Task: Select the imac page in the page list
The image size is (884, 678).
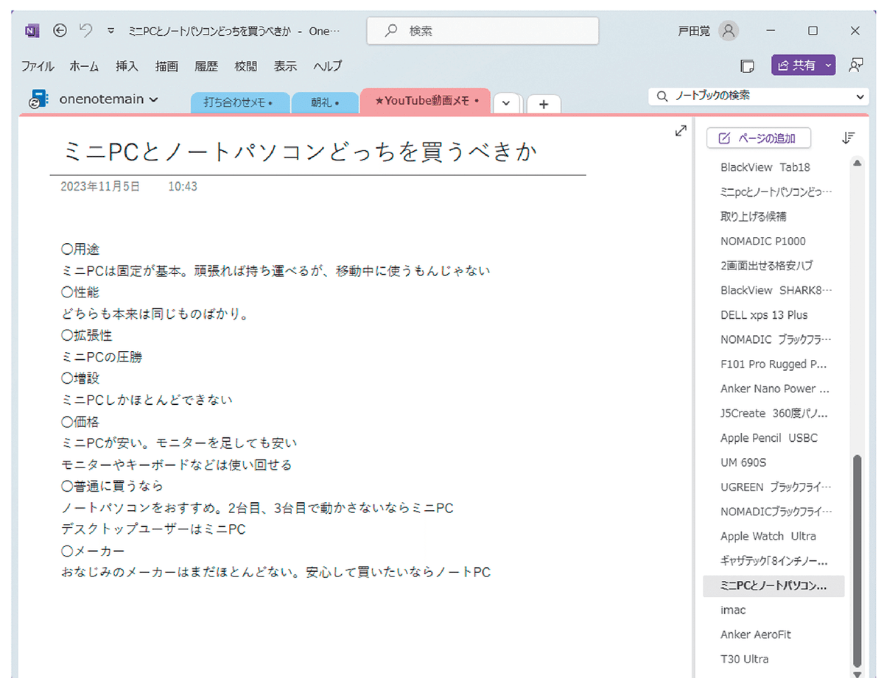Action: pyautogui.click(x=732, y=610)
